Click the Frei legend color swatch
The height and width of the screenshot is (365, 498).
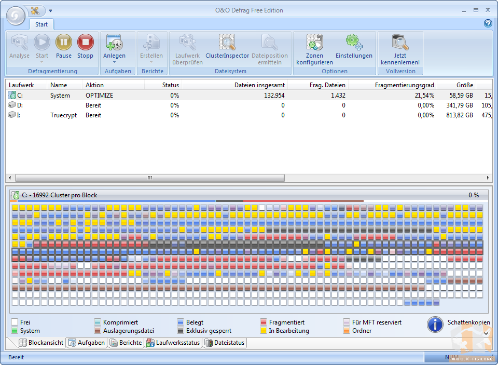[15, 322]
